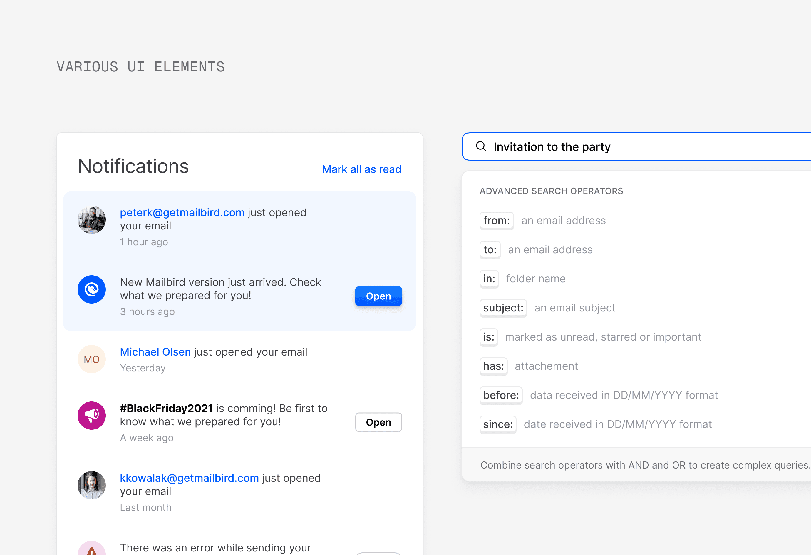Screen dimensions: 811x555
Task: Click 'attachement' description text
Action: pyautogui.click(x=546, y=366)
